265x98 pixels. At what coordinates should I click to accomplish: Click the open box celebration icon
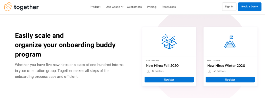click(169, 41)
